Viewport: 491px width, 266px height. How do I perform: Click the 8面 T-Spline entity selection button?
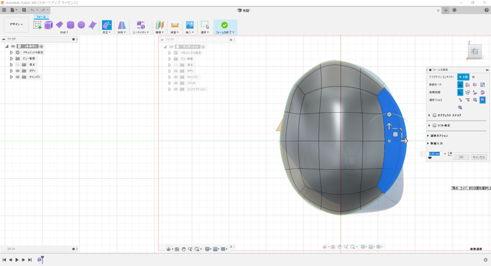pos(463,77)
